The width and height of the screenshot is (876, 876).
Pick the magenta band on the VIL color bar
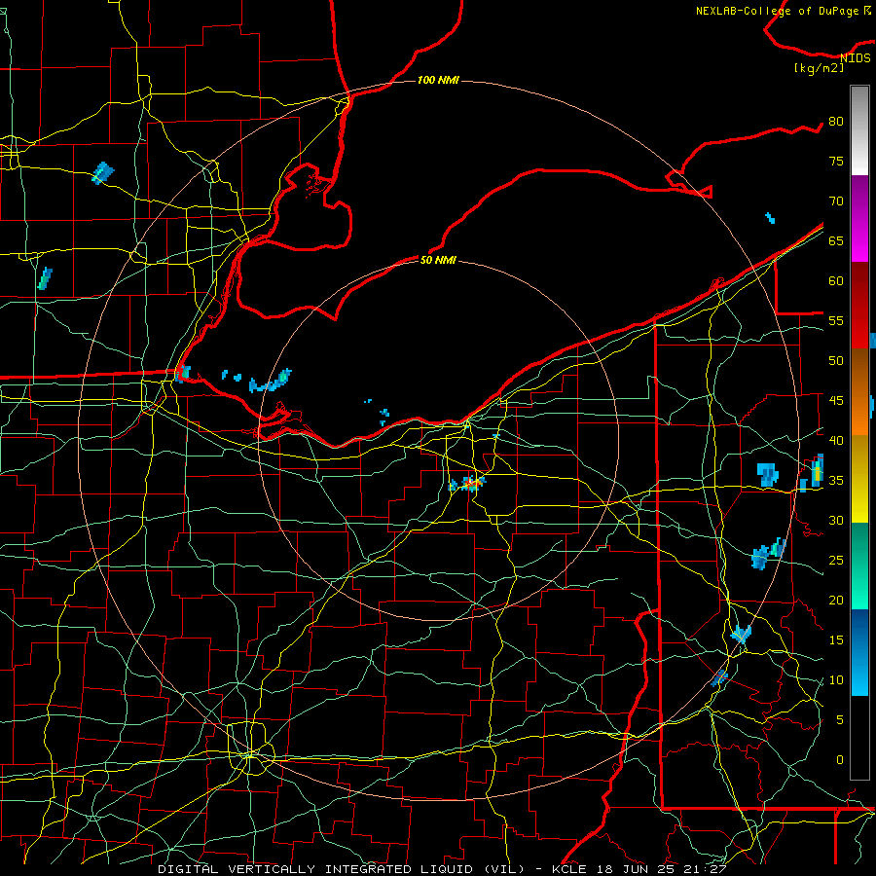859,218
